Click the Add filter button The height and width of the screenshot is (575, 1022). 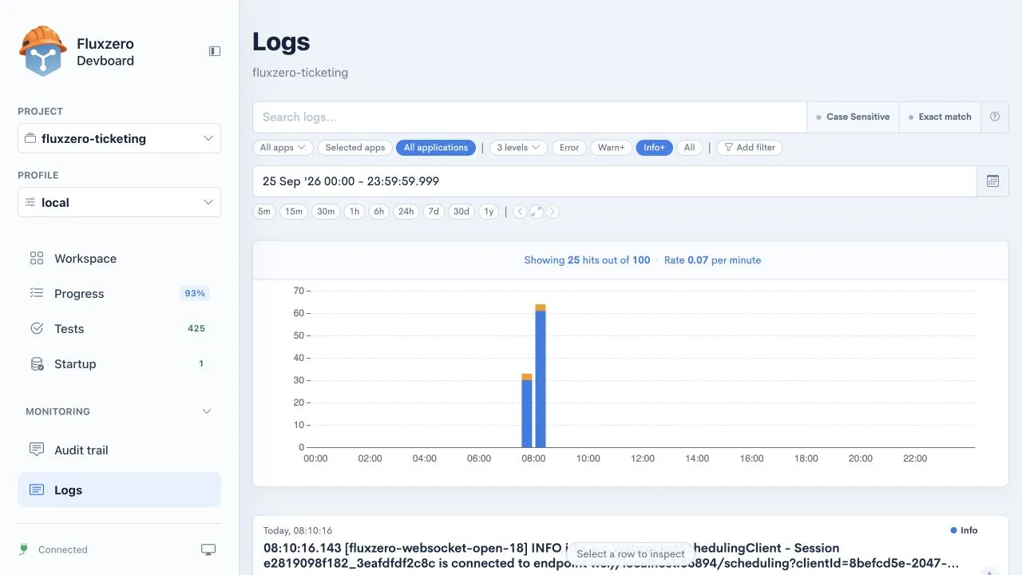point(750,148)
